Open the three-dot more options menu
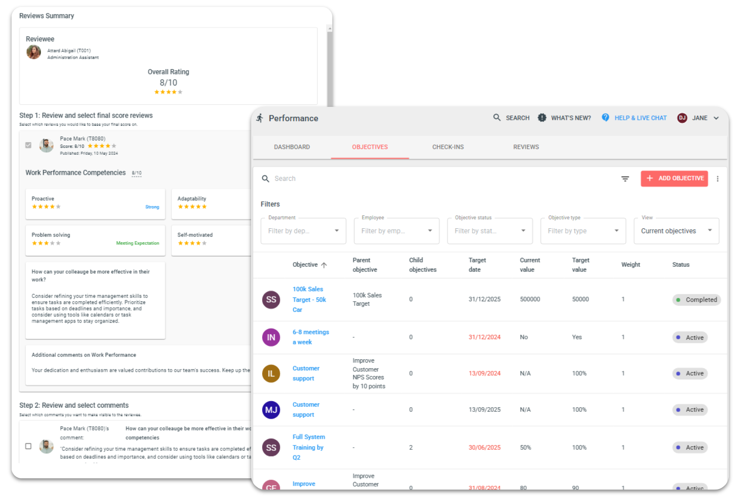The width and height of the screenshot is (738, 502). pyautogui.click(x=718, y=179)
